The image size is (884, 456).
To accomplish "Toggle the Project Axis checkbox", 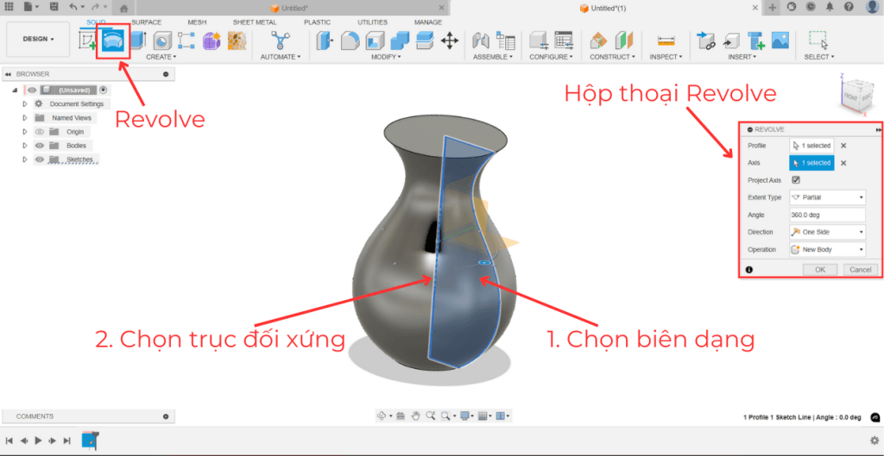I will pyautogui.click(x=795, y=180).
